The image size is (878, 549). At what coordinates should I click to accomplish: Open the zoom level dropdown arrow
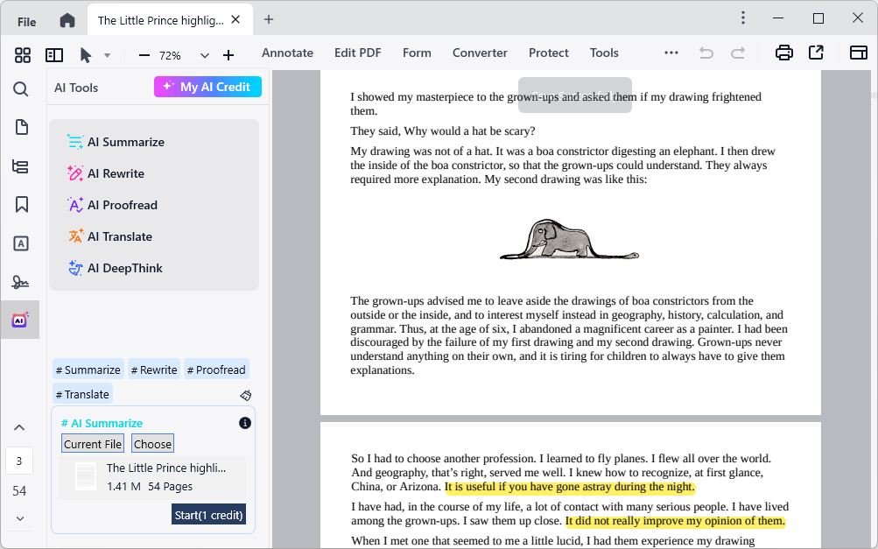[x=205, y=55]
